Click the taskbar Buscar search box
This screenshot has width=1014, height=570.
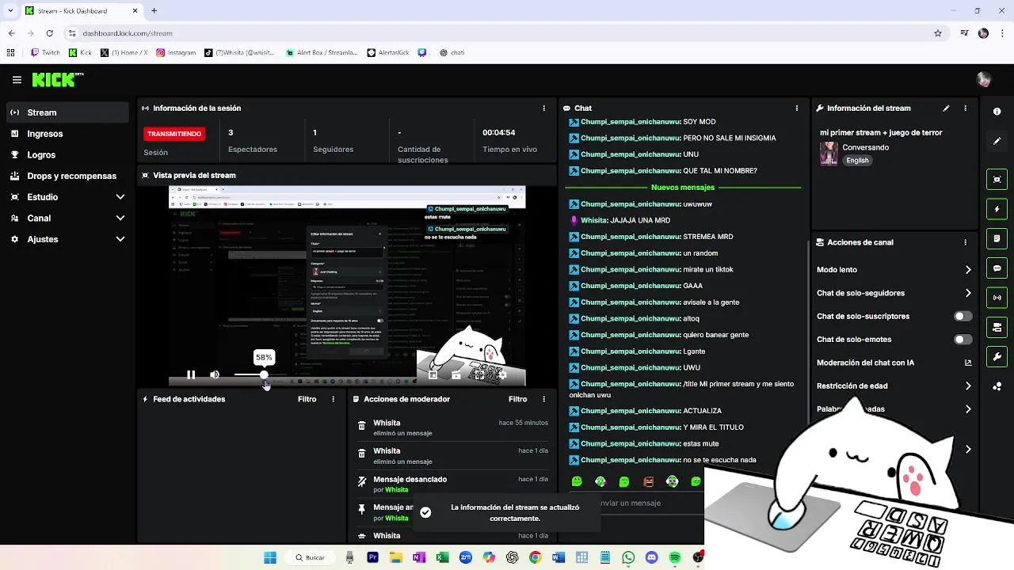click(x=311, y=557)
